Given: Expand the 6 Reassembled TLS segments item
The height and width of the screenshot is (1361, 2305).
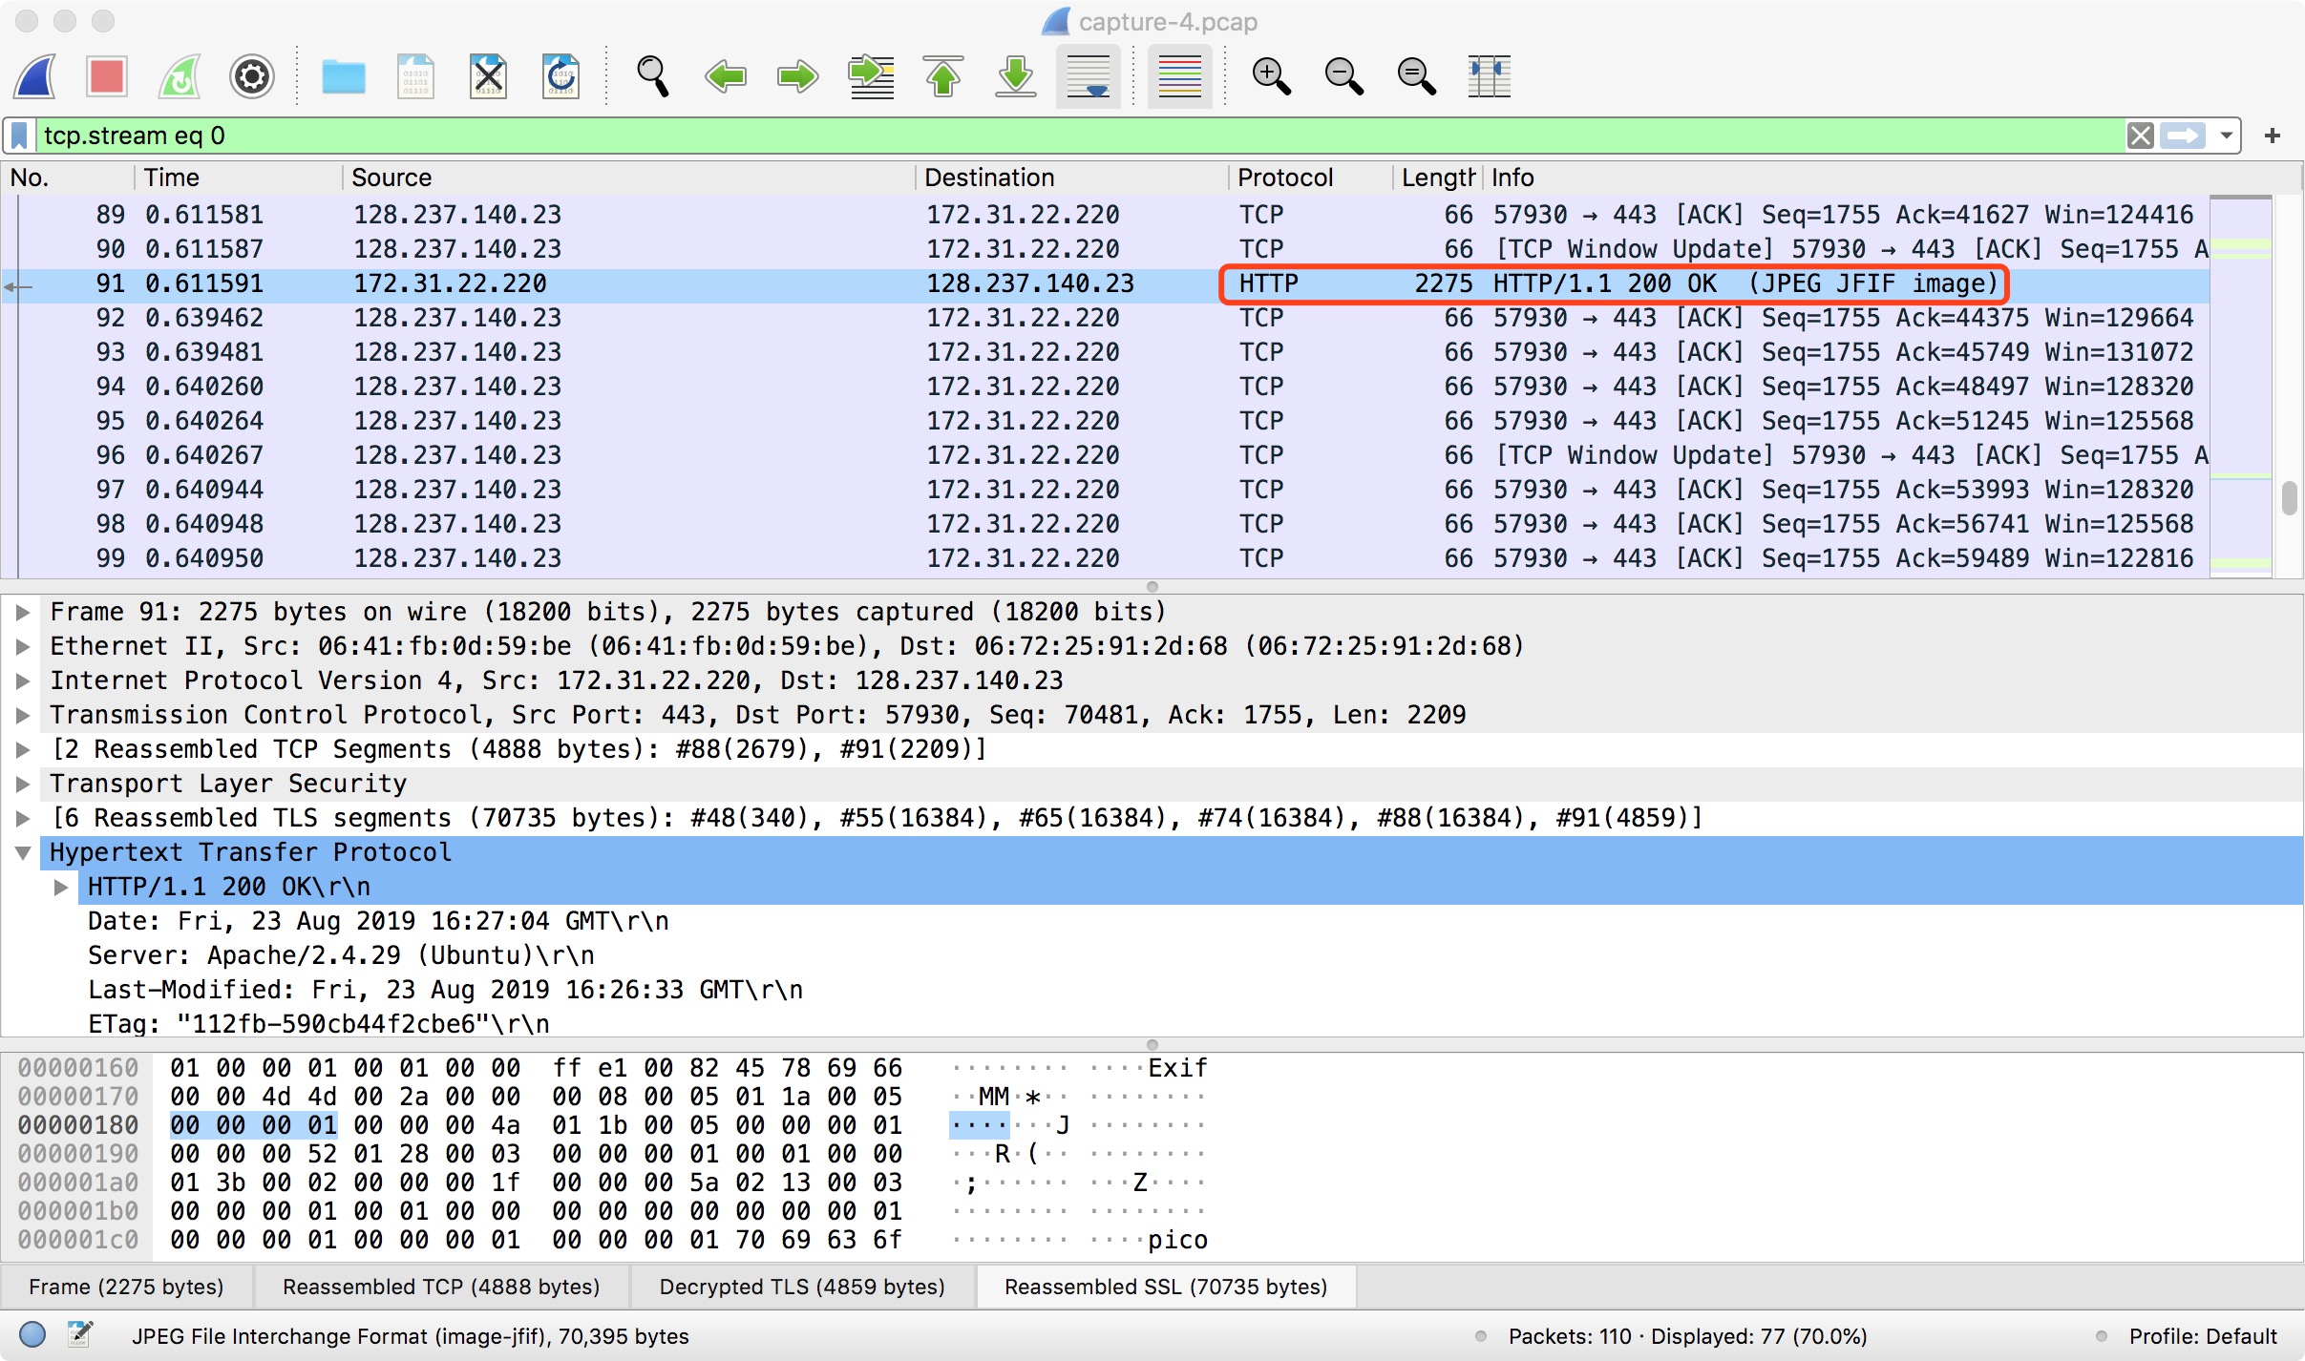Looking at the screenshot, I should 24,818.
